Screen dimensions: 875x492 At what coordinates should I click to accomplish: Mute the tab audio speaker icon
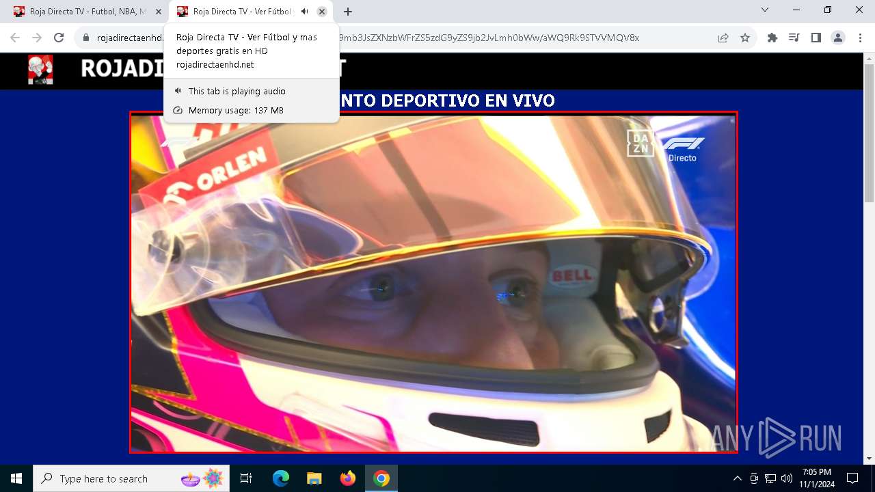point(305,12)
